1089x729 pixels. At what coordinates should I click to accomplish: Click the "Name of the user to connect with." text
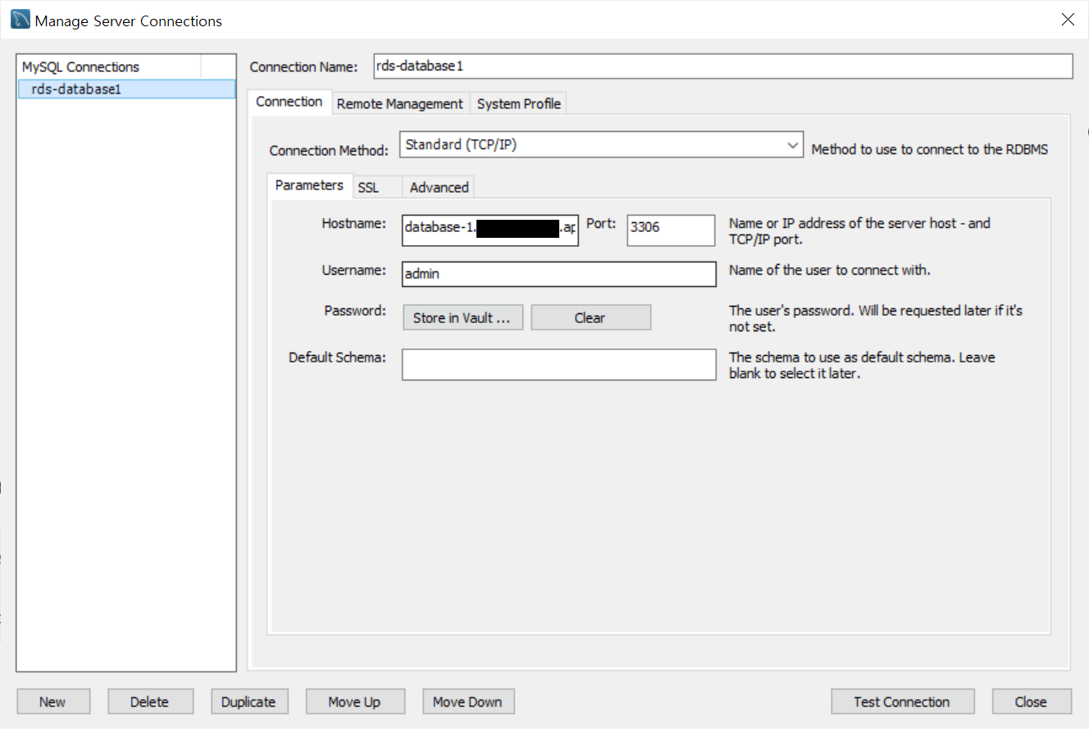(830, 270)
